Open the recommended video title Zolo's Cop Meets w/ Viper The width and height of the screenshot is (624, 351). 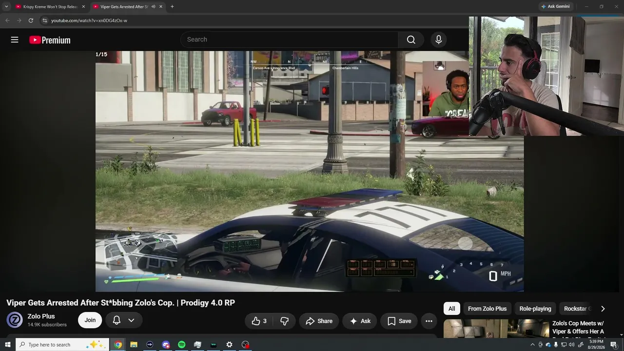pos(578,329)
